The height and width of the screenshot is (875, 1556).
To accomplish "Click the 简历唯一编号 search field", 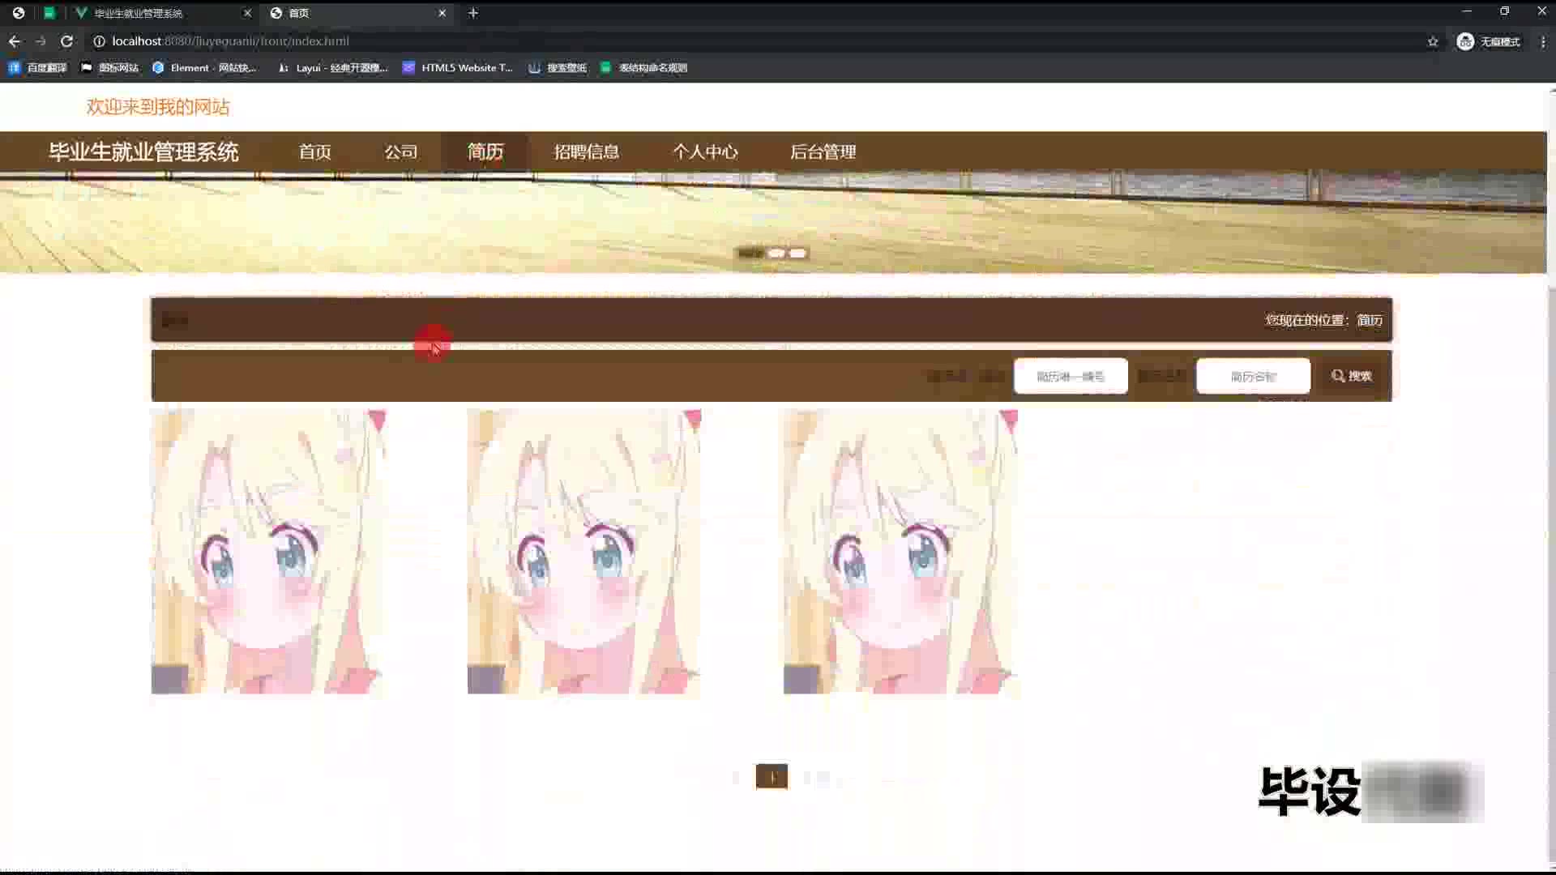I will [1071, 376].
